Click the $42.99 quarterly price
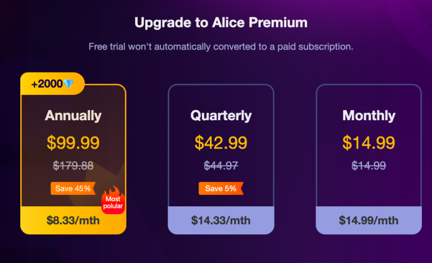The image size is (432, 263). click(221, 143)
